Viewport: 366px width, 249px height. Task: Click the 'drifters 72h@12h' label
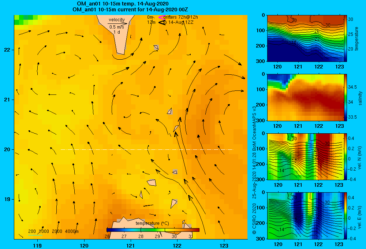coord(181,17)
